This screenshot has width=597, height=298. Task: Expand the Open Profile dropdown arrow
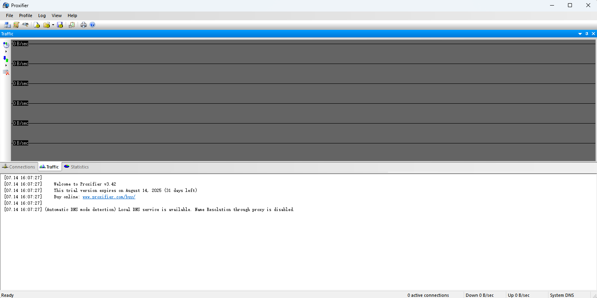(53, 25)
